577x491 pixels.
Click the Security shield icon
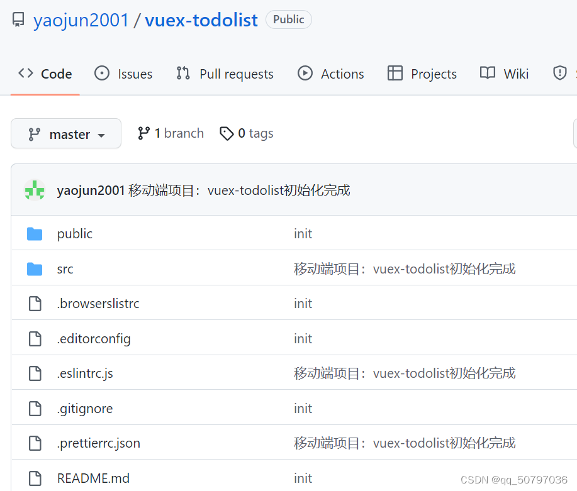tap(560, 73)
